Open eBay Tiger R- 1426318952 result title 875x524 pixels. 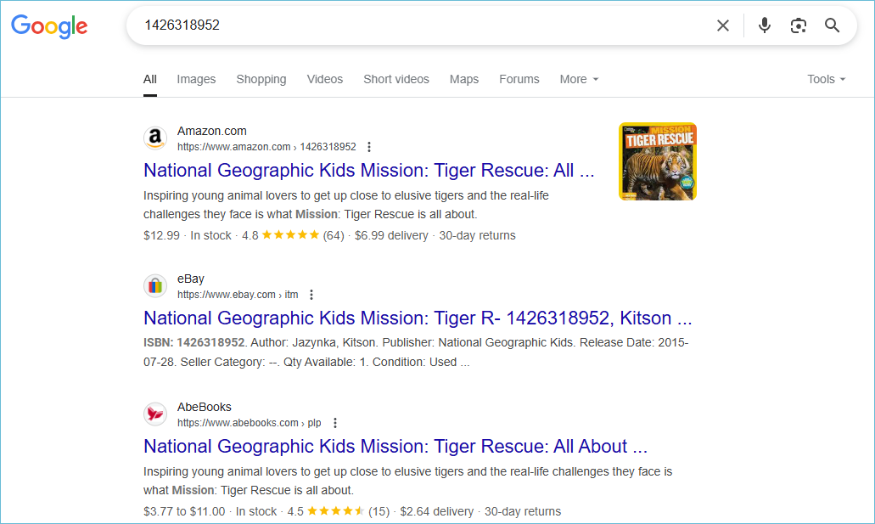coord(418,318)
